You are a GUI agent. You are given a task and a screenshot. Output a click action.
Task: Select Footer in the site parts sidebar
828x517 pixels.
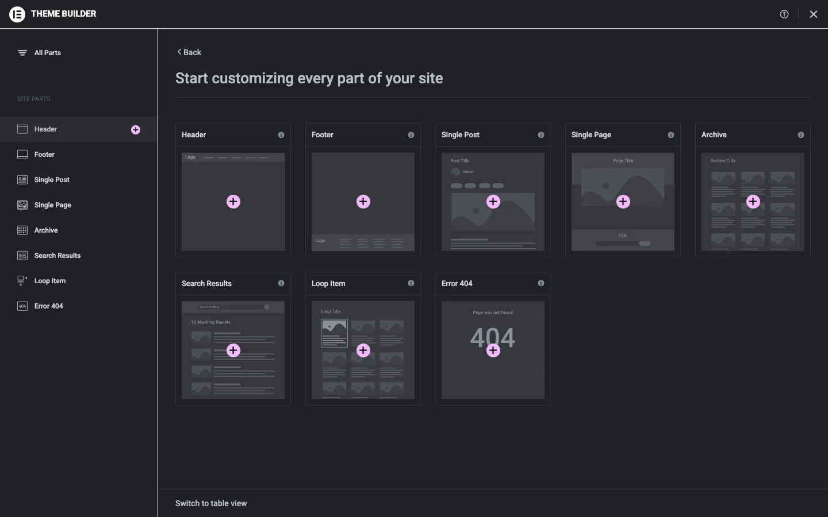point(79,155)
